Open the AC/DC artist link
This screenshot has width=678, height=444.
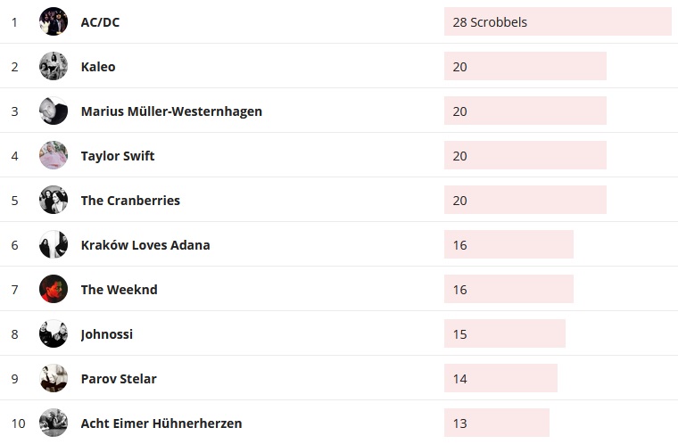[100, 22]
